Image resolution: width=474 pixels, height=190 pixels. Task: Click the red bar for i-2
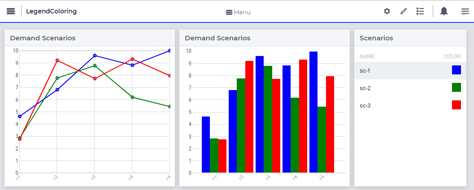[249, 117]
